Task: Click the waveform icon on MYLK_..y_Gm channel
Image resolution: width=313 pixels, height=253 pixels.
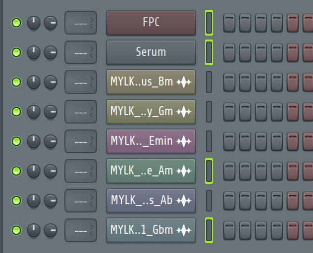Action: point(184,112)
